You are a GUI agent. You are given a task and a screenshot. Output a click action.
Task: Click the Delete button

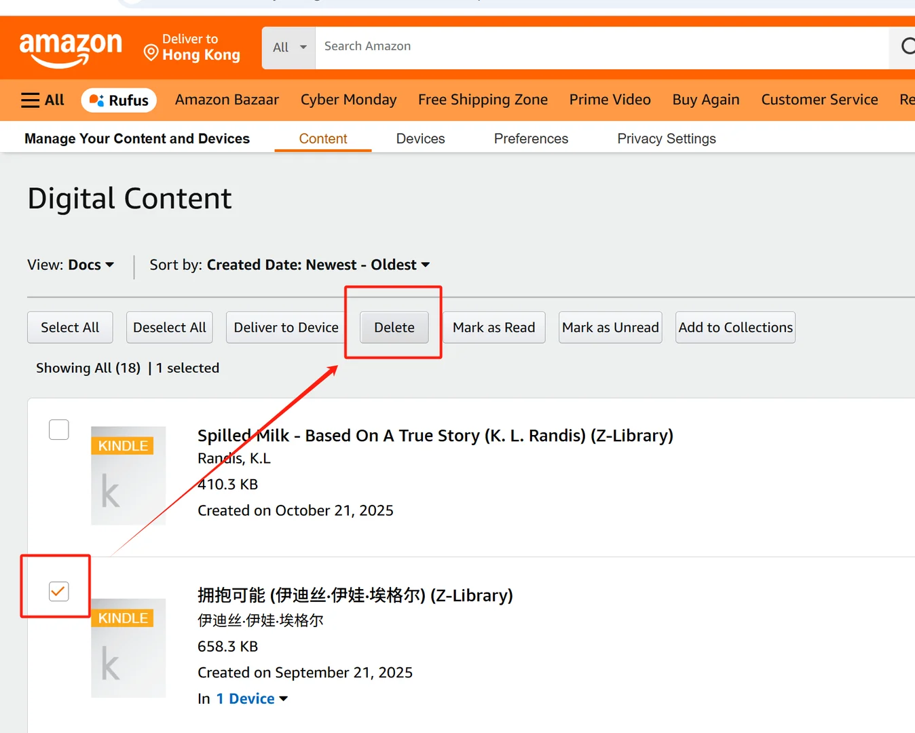[x=394, y=327]
